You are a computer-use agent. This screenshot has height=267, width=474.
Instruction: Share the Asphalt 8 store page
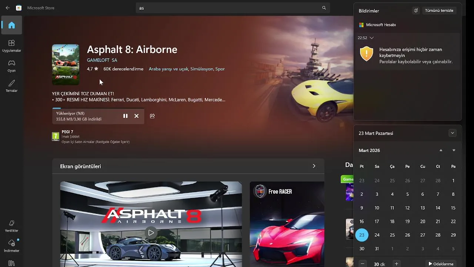point(152,116)
